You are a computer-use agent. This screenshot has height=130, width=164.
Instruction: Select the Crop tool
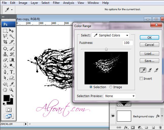pos(5,42)
